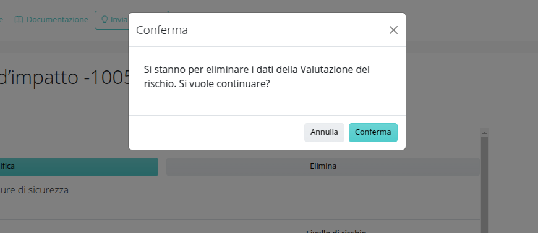Click the lightbulb icon in the Invia button
This screenshot has height=233, width=538.
(x=105, y=20)
